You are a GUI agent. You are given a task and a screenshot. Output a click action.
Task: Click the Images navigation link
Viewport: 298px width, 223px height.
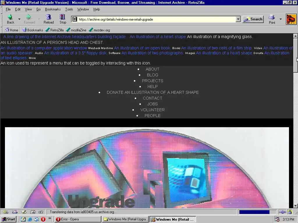[x=190, y=53]
